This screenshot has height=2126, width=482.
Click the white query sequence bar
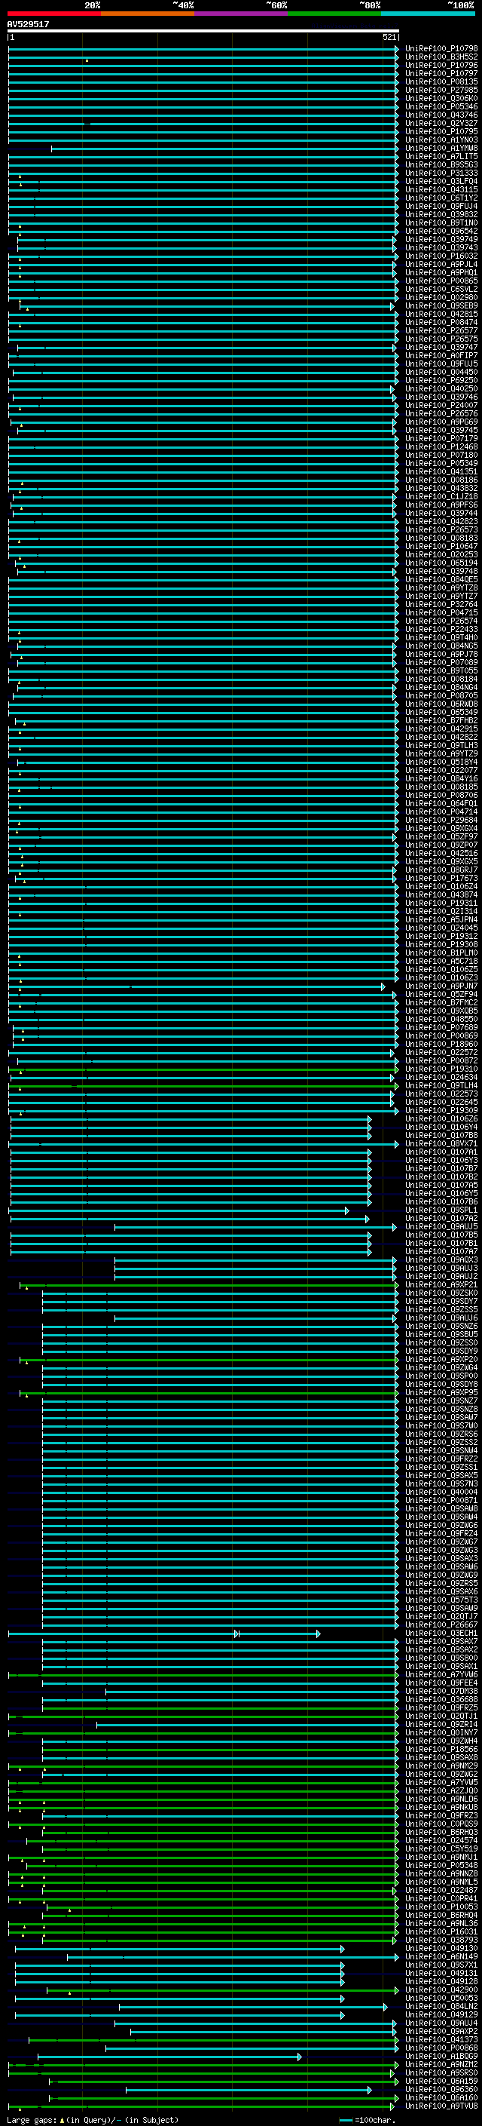203,32
